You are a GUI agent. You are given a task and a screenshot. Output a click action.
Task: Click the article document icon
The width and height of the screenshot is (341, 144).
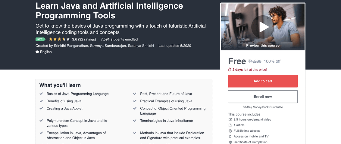click(230, 125)
